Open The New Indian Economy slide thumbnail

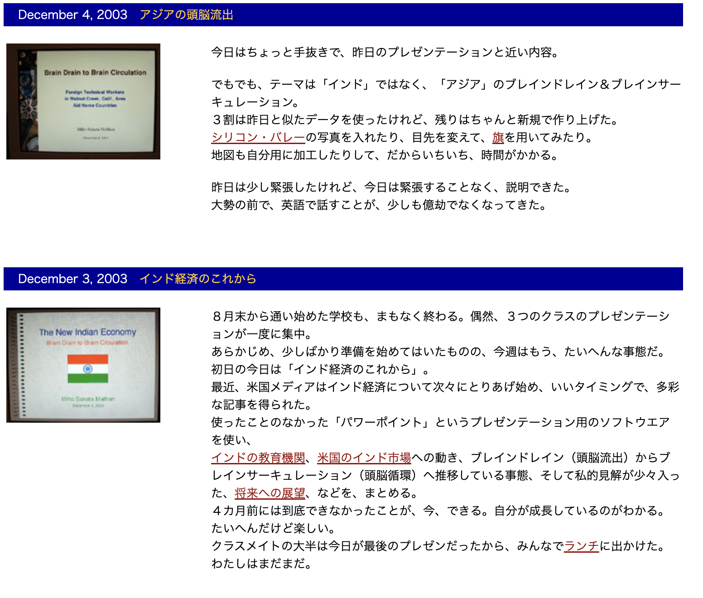[x=83, y=365]
